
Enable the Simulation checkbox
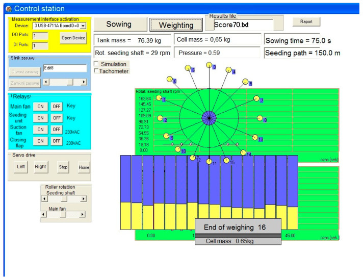pos(97,64)
